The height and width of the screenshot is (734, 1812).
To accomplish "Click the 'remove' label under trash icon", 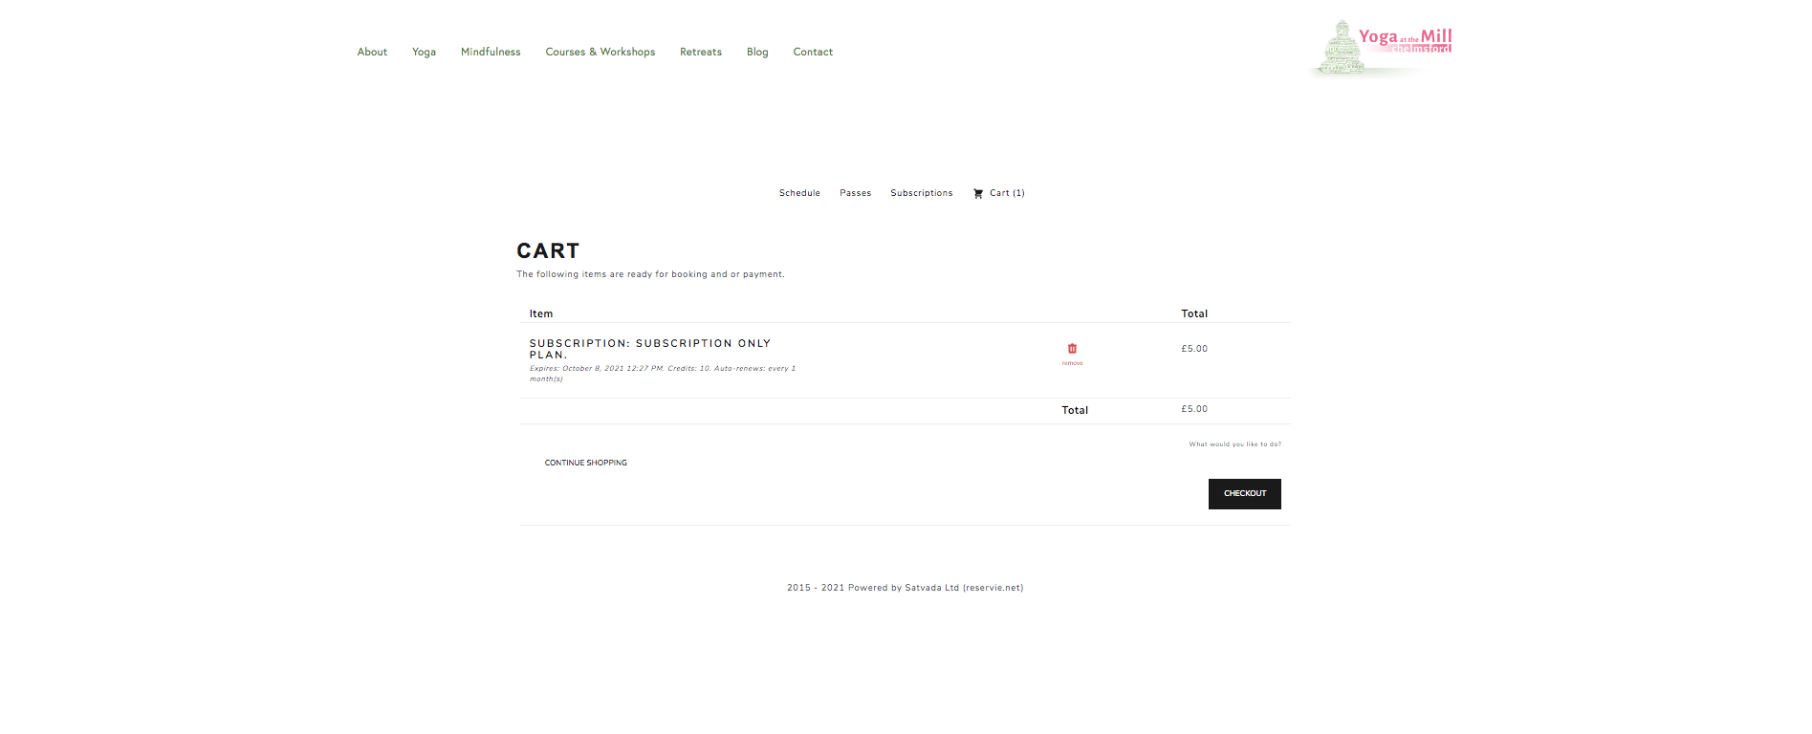I will (1073, 363).
